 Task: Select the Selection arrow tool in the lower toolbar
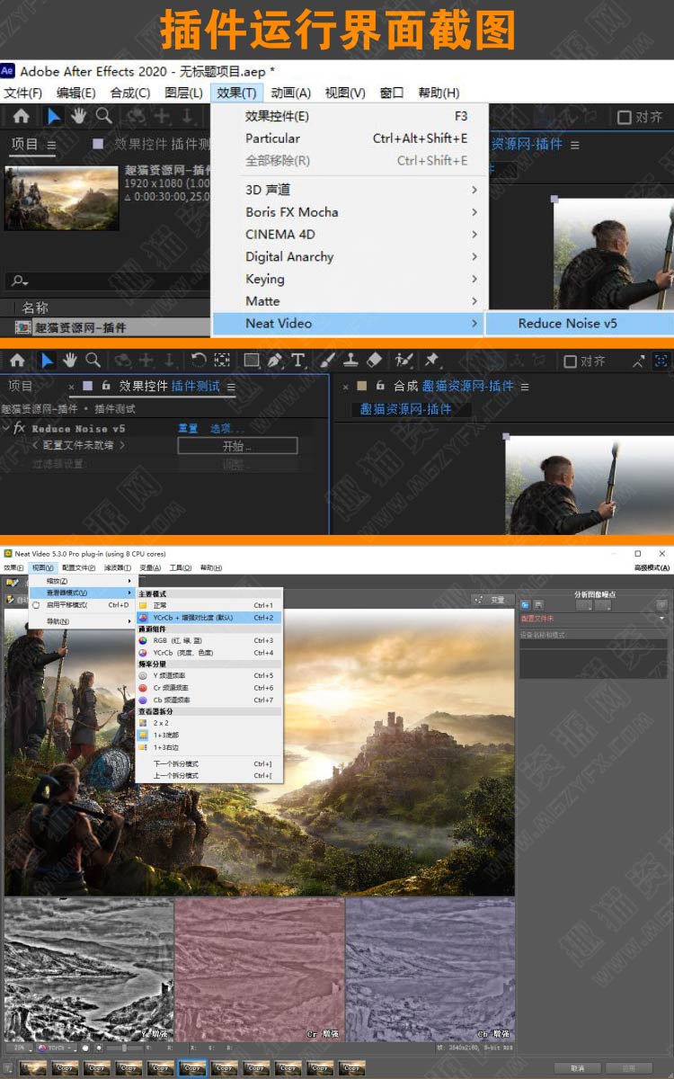point(47,361)
